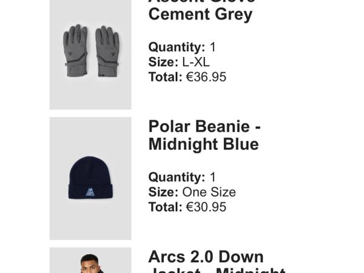Click the beanie Quantity: 1 line
364x273 pixels.
[182, 177]
